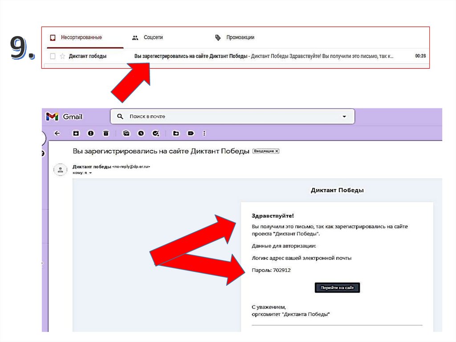Click the opened email's subject title
This screenshot has height=342, width=456.
pyautogui.click(x=161, y=151)
